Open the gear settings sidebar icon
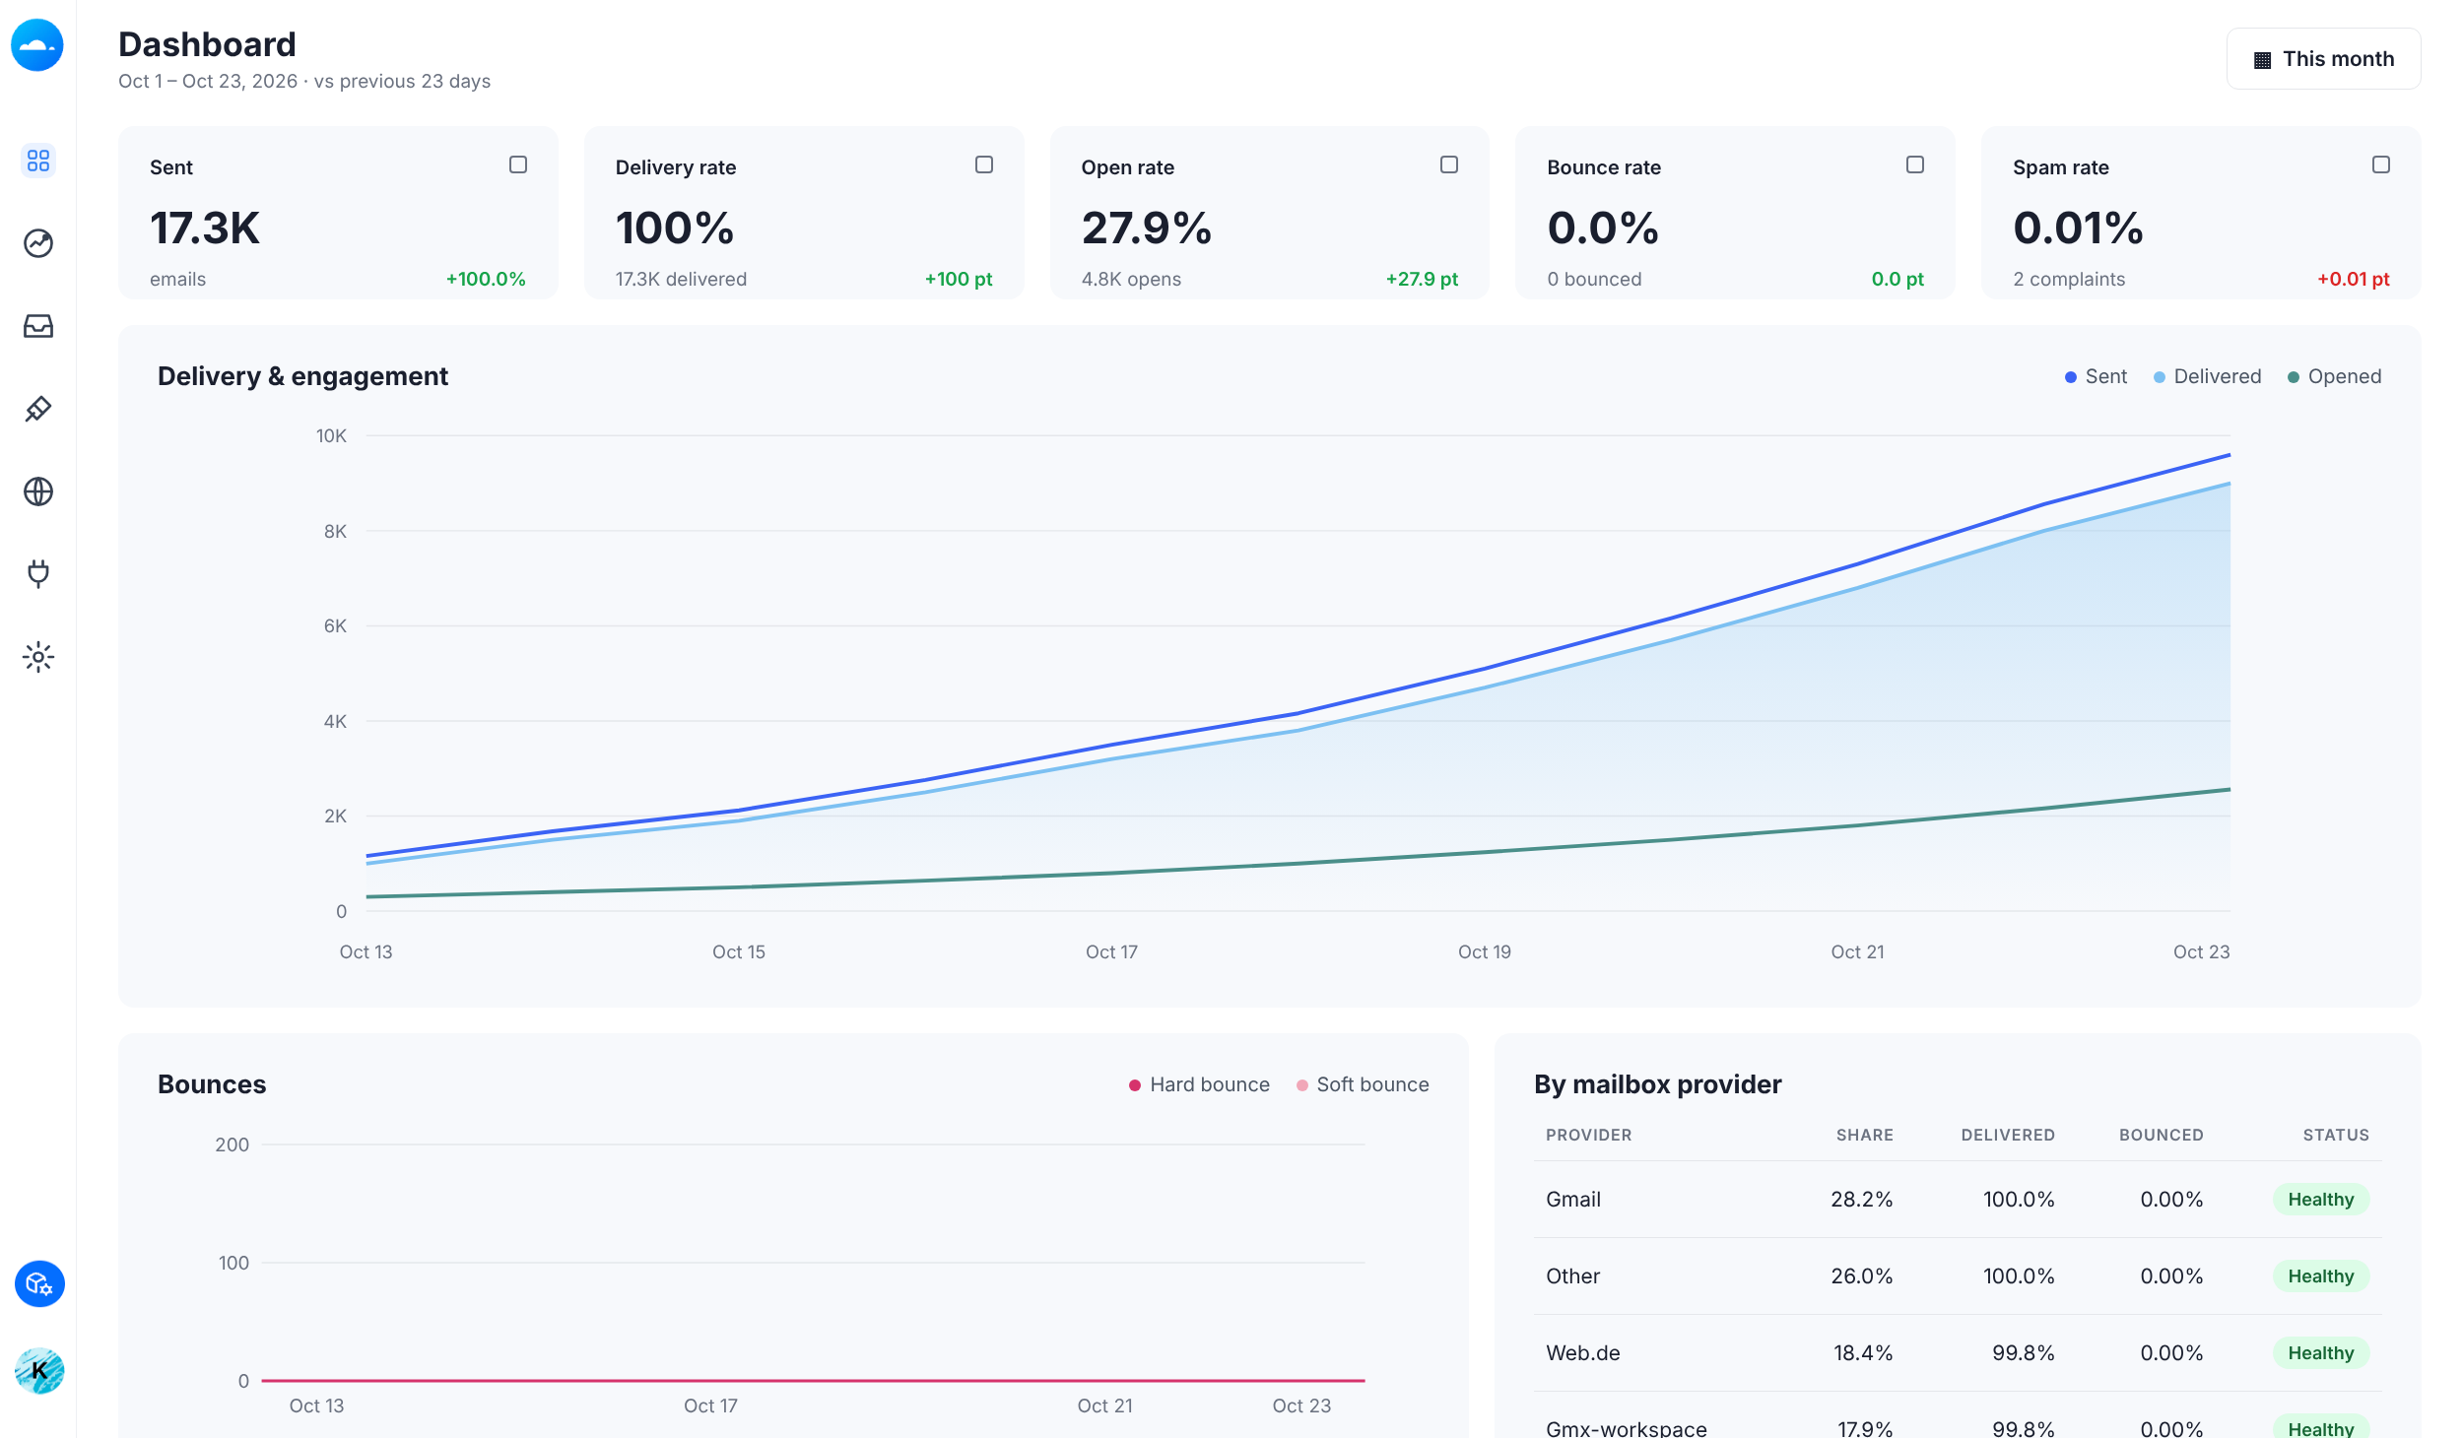 pos(38,657)
